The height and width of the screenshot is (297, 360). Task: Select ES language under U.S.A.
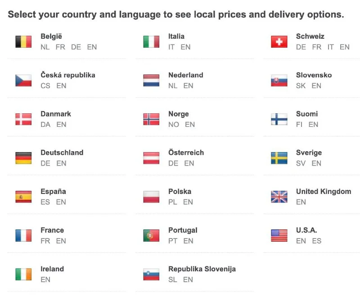[317, 241]
